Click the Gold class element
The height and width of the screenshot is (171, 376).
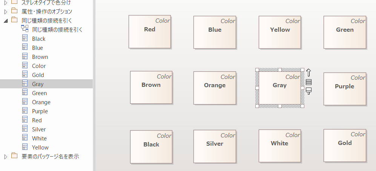point(344,145)
